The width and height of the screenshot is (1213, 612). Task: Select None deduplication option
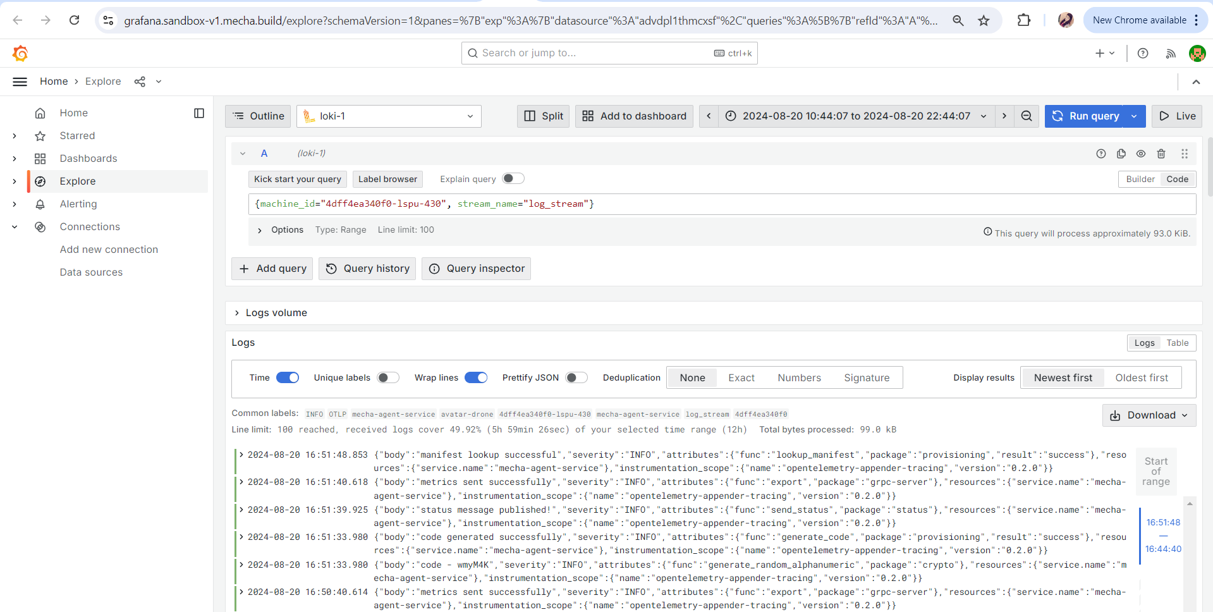coord(692,378)
